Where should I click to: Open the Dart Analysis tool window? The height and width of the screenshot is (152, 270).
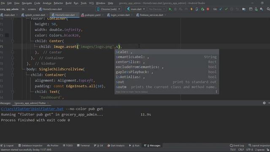pos(116,146)
